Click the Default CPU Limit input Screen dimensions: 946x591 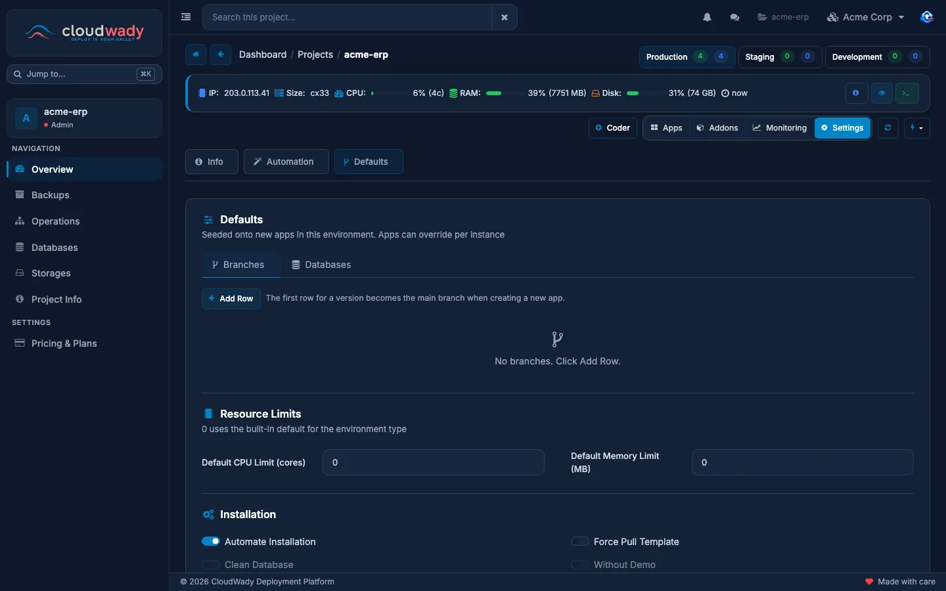434,462
